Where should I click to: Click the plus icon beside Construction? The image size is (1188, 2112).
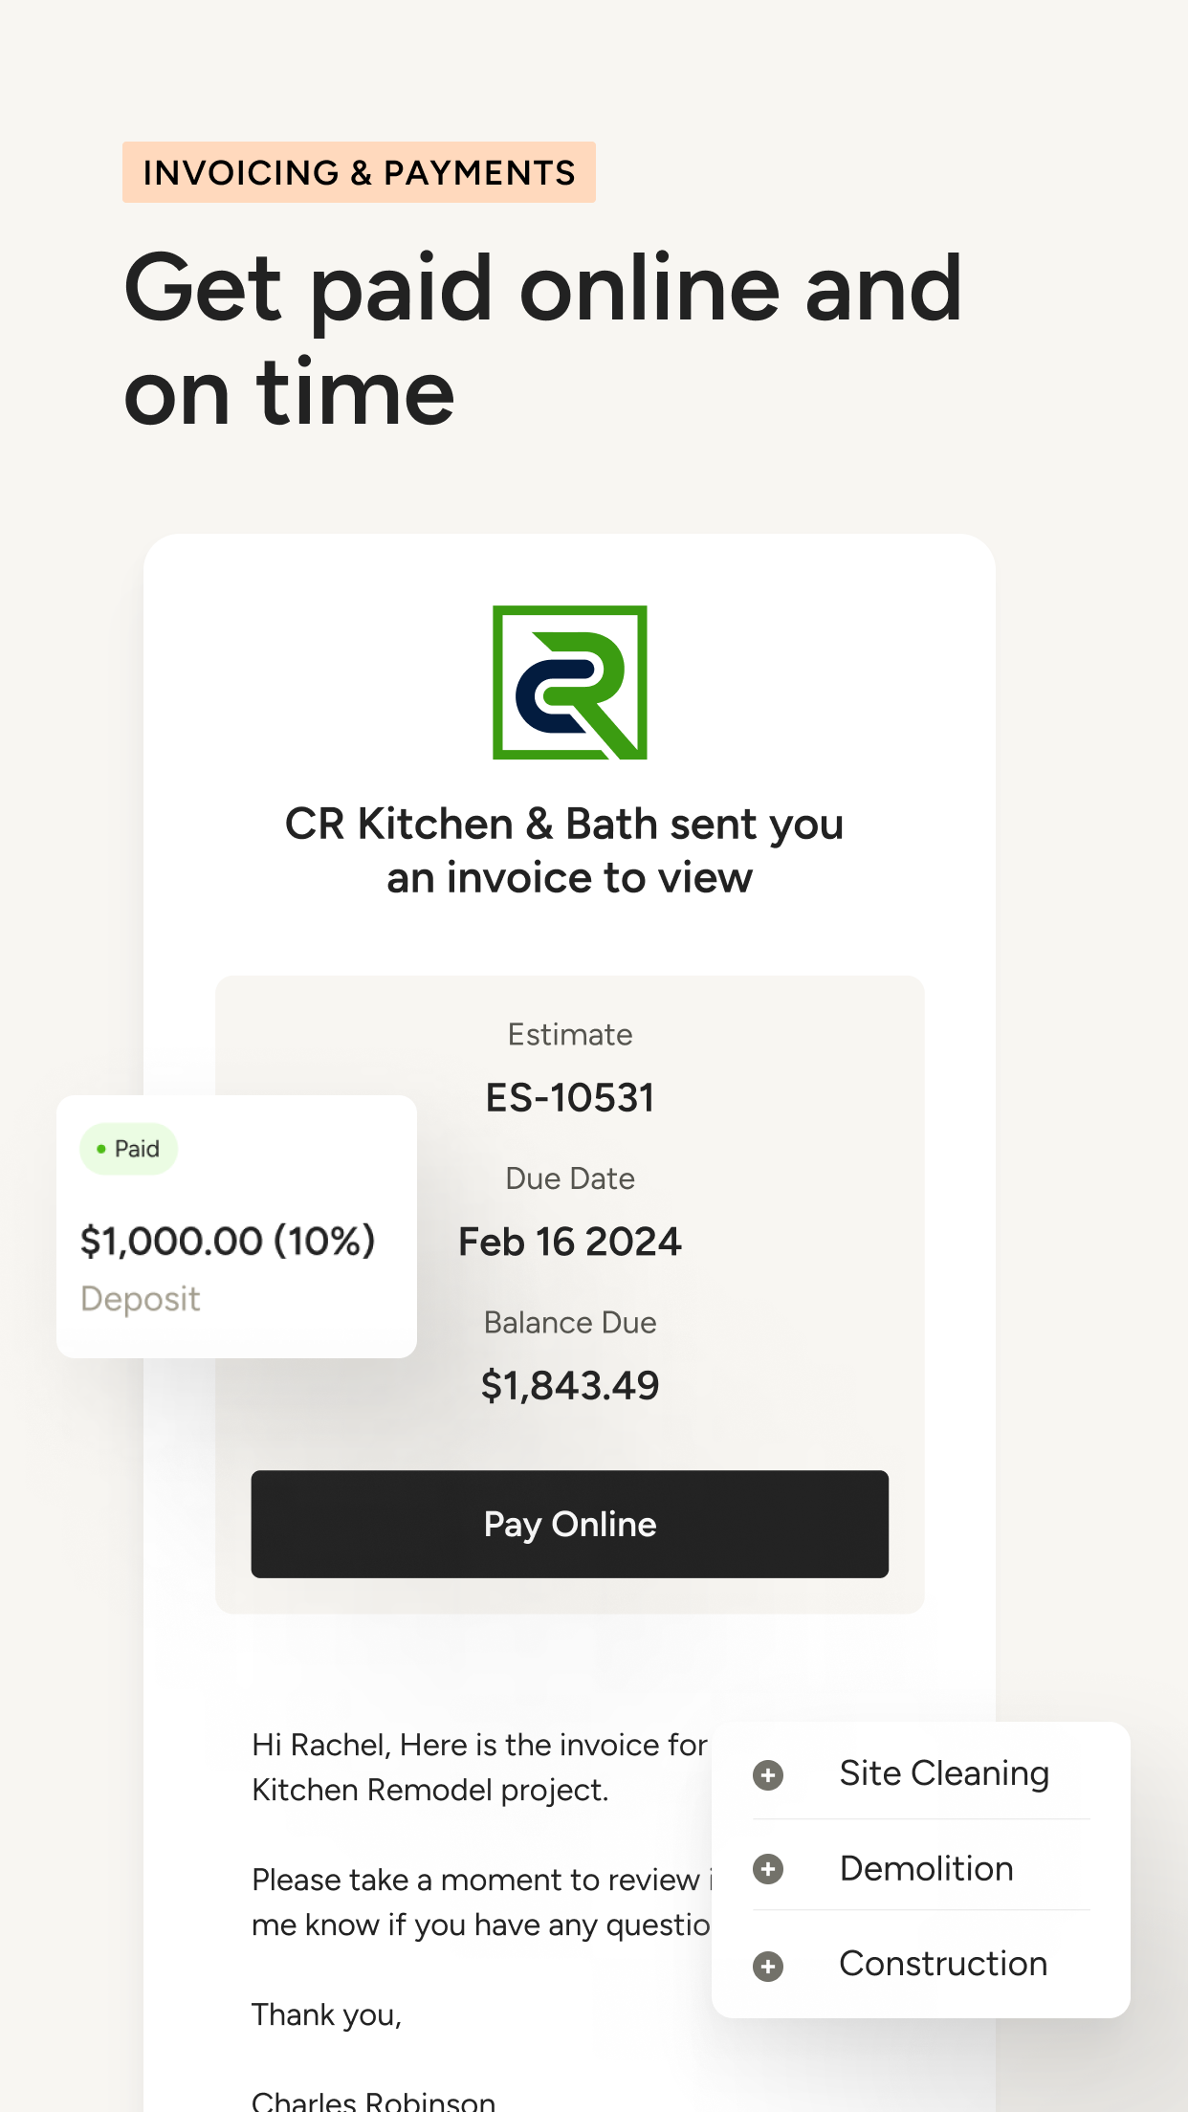(766, 1966)
